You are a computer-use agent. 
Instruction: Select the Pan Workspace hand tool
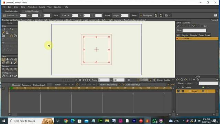(3, 76)
